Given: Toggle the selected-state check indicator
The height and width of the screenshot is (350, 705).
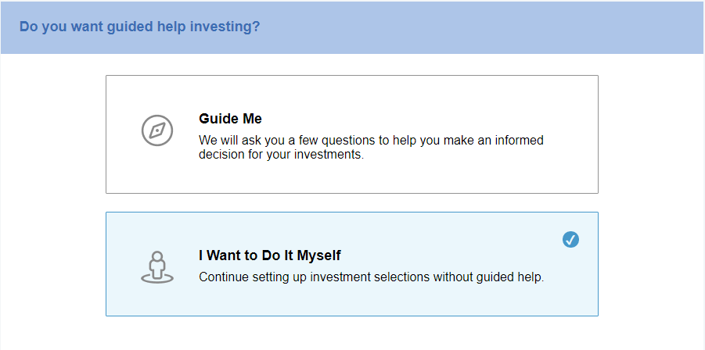Looking at the screenshot, I should (x=570, y=239).
